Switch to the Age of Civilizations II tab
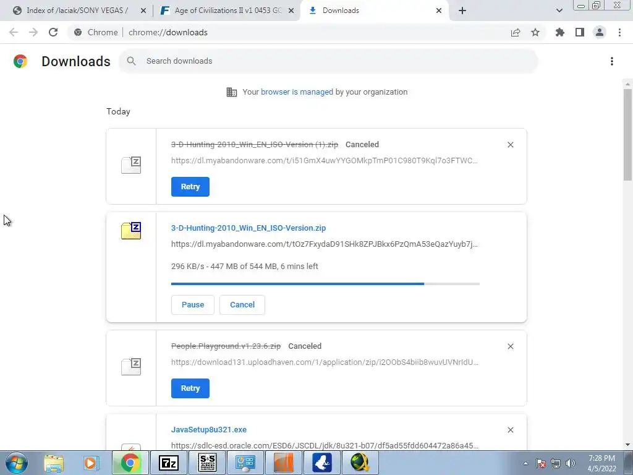The height and width of the screenshot is (475, 633). pyautogui.click(x=227, y=11)
